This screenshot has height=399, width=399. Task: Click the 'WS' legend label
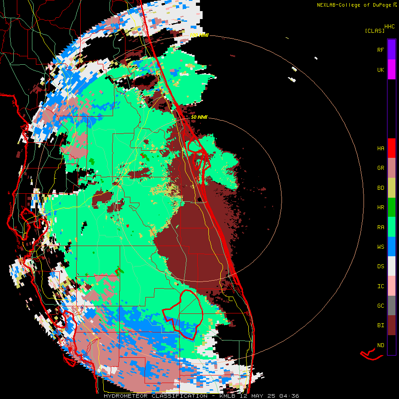(380, 247)
